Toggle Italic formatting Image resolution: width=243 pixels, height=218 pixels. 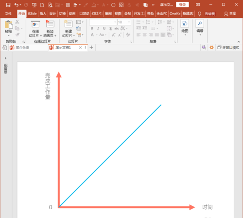pos(98,28)
